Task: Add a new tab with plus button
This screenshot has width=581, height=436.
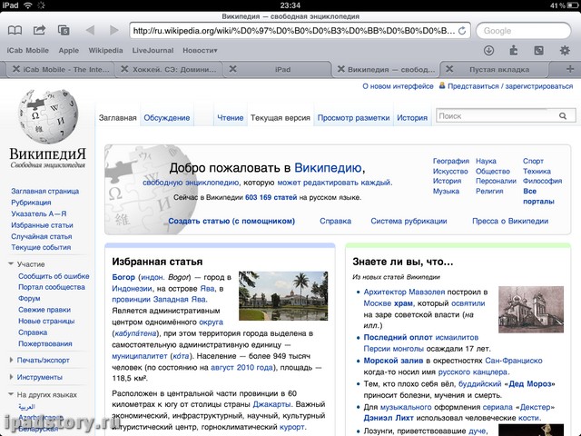Action: [x=570, y=69]
